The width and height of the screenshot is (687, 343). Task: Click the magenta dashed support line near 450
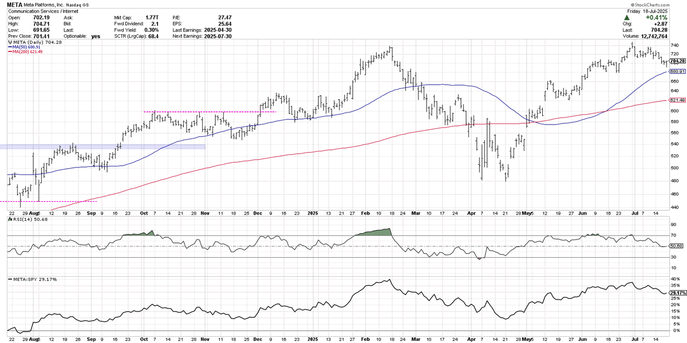[48, 201]
